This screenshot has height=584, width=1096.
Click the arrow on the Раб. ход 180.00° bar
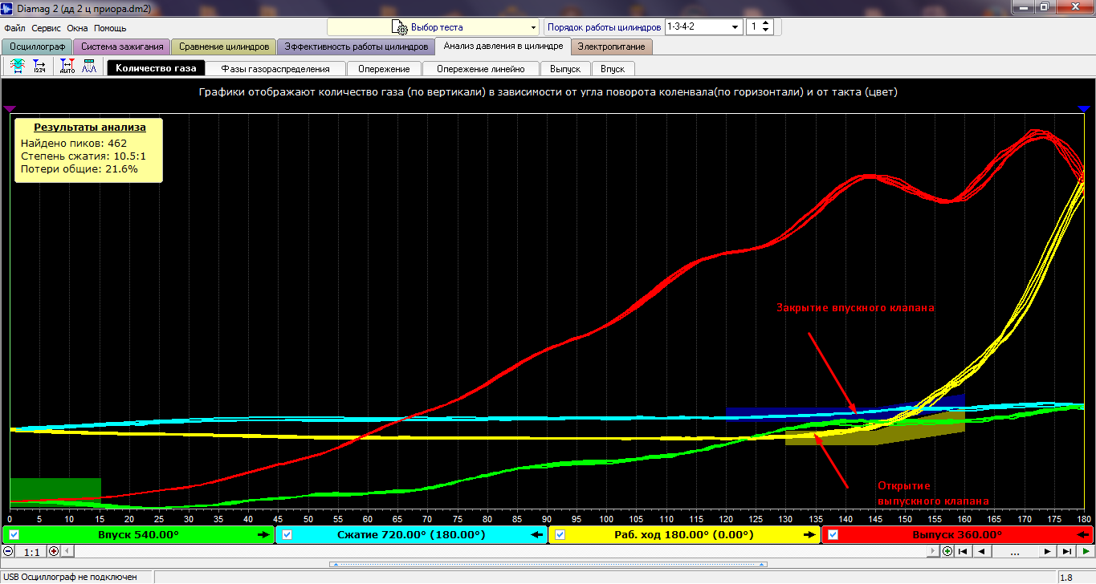click(809, 534)
